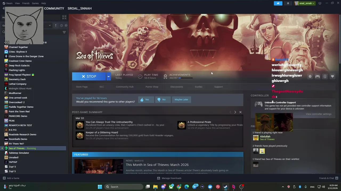Open the DLC tab
The image size is (341, 191).
tap(102, 87)
